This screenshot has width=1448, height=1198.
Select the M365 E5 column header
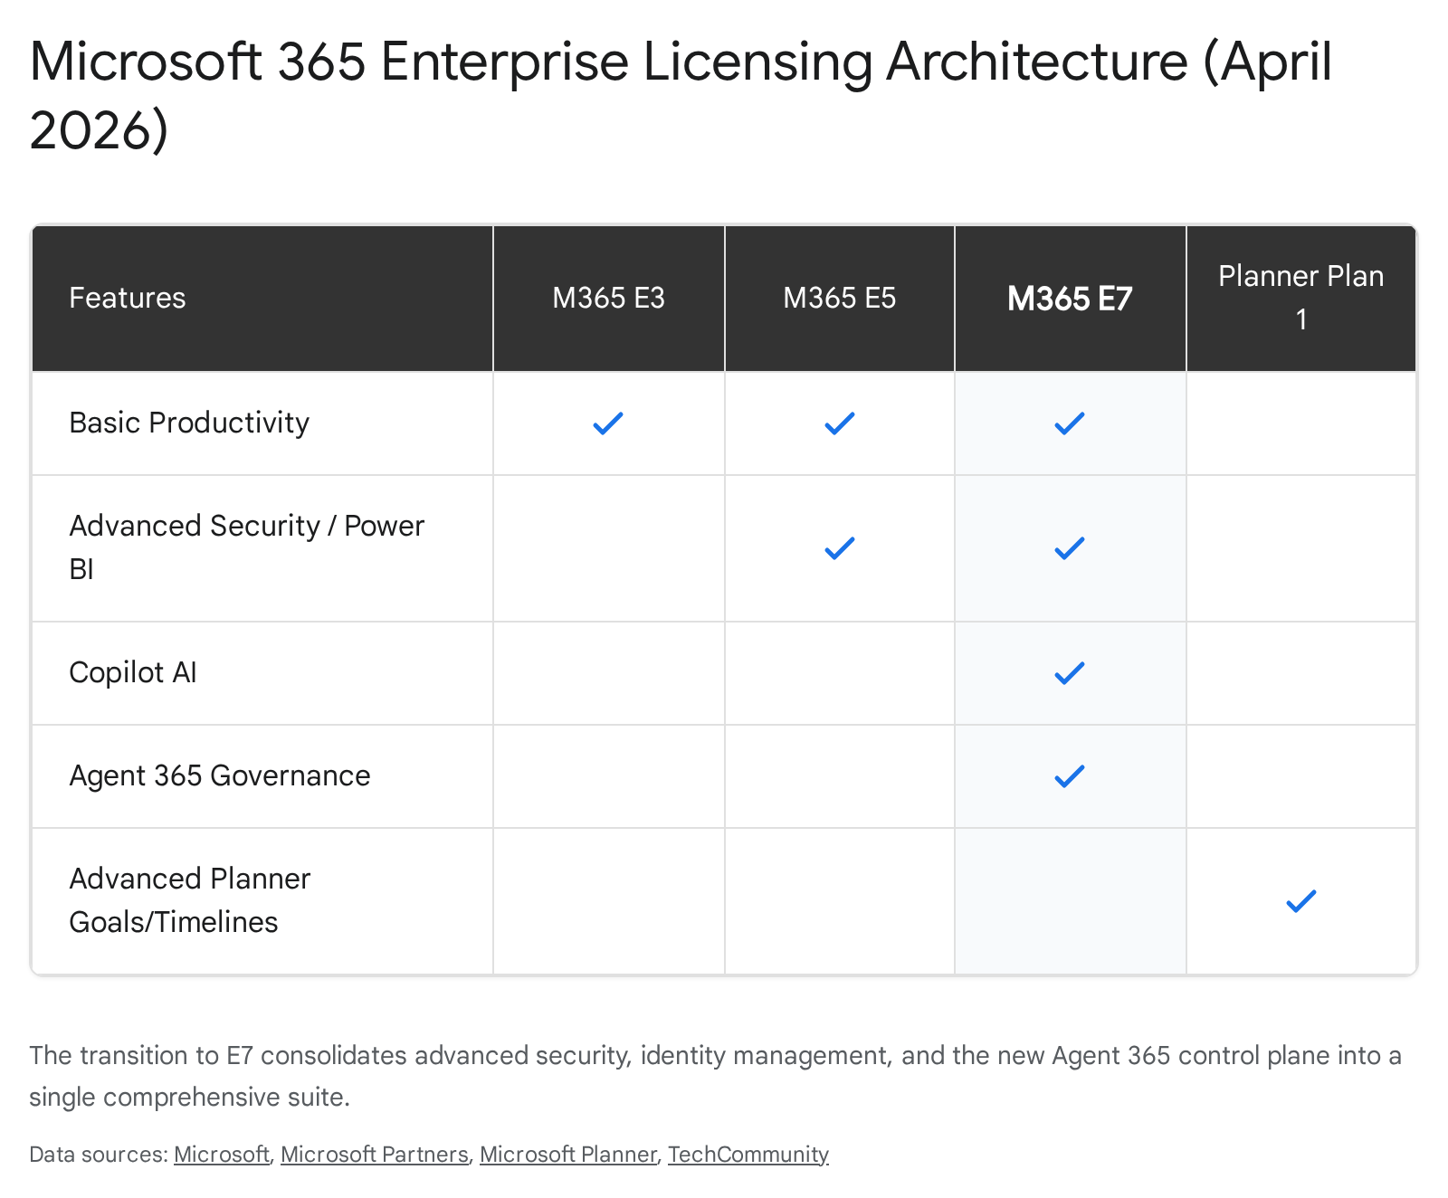point(839,299)
